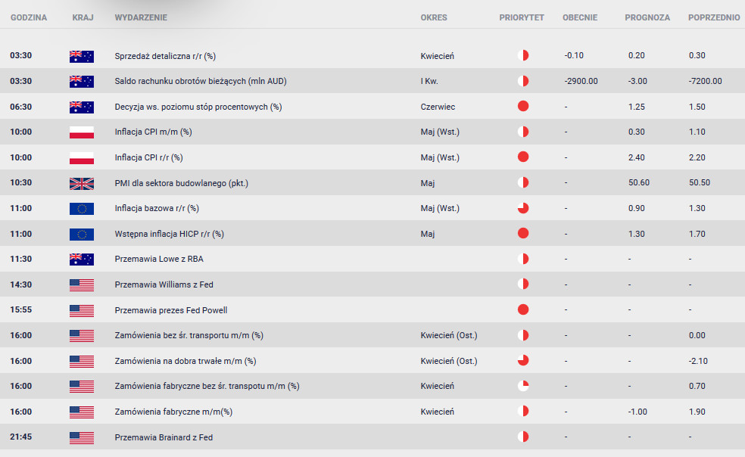
Task: Click the EU flag for Inflacja bazowa
Action: pos(82,209)
